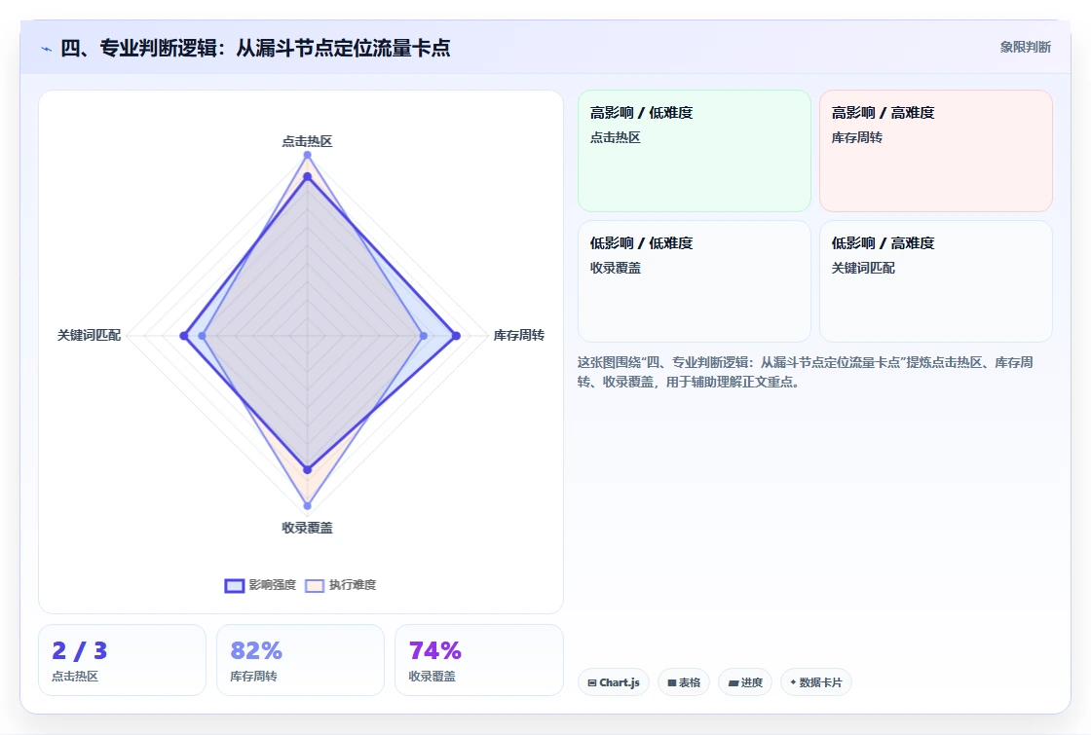Screen dimensions: 1091x735
Task: Toggle the 执行难度 legend swatch
Action: (x=315, y=585)
